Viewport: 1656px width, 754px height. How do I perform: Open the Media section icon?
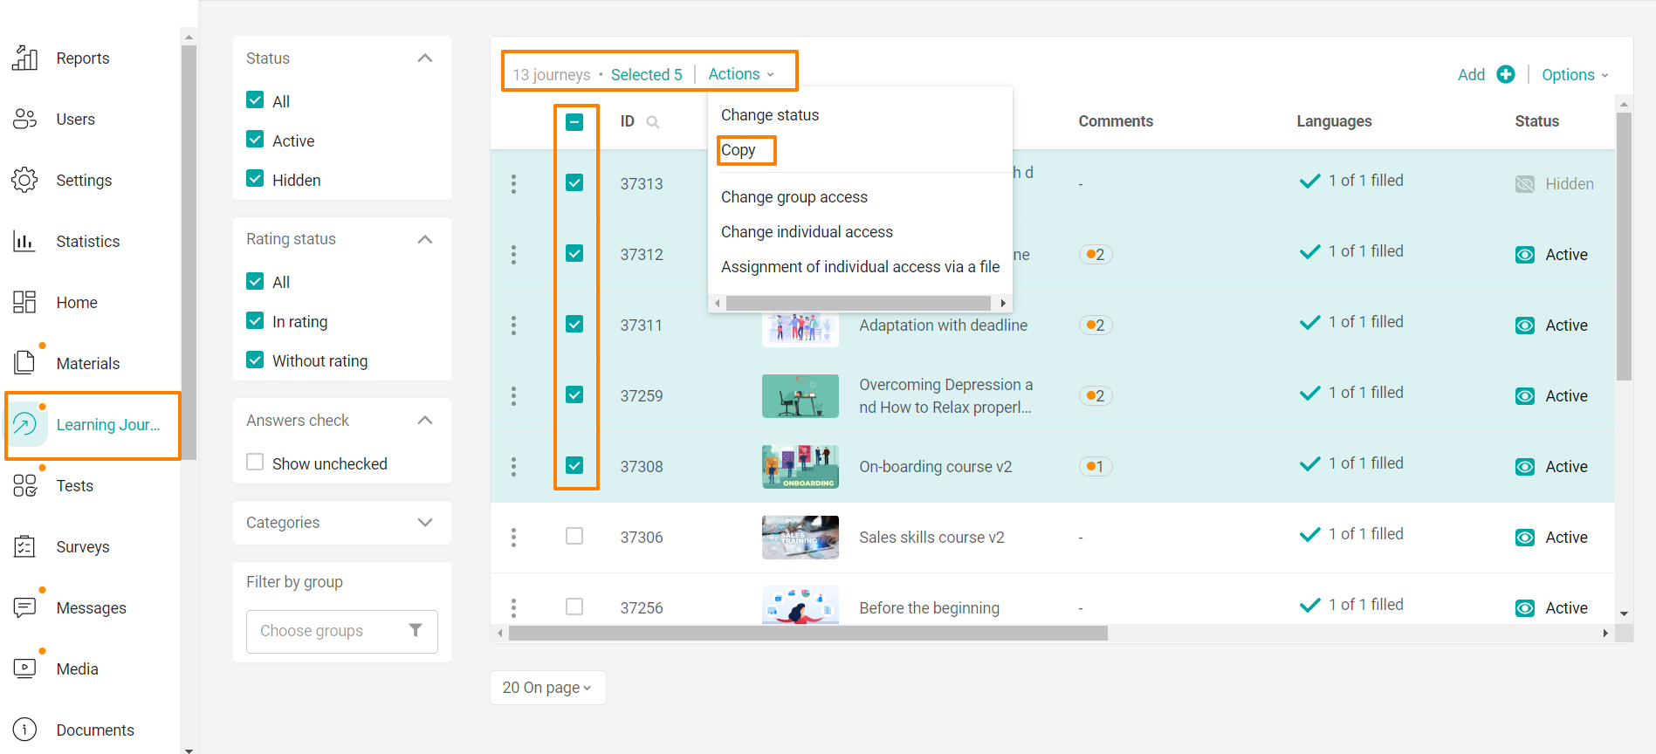click(24, 668)
